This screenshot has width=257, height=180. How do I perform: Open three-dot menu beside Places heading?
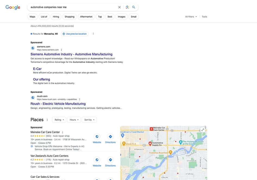point(47,120)
